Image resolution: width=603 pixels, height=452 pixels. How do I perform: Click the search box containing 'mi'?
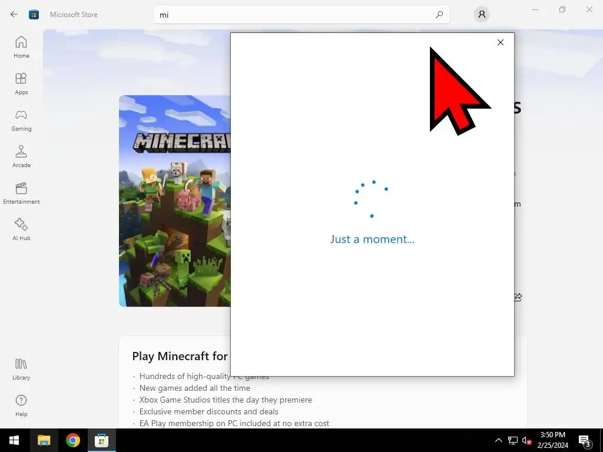(x=301, y=15)
